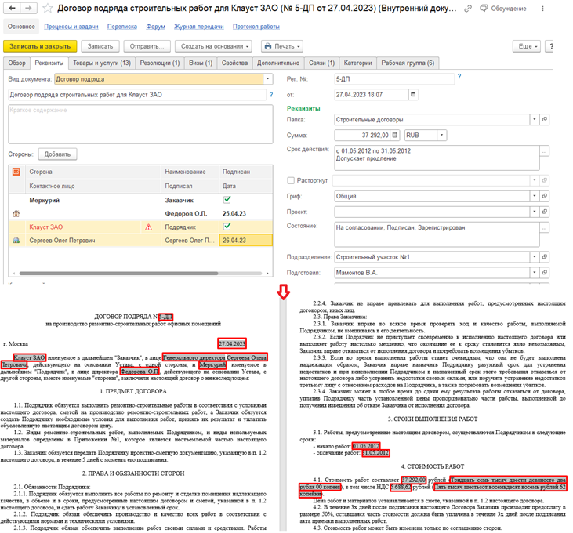Open Подготовил item with open-form icon
The width and height of the screenshot is (573, 533).
pyautogui.click(x=545, y=272)
